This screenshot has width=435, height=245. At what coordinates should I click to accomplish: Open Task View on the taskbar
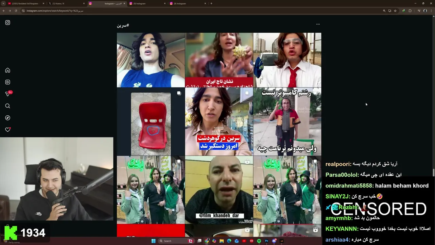(199, 241)
